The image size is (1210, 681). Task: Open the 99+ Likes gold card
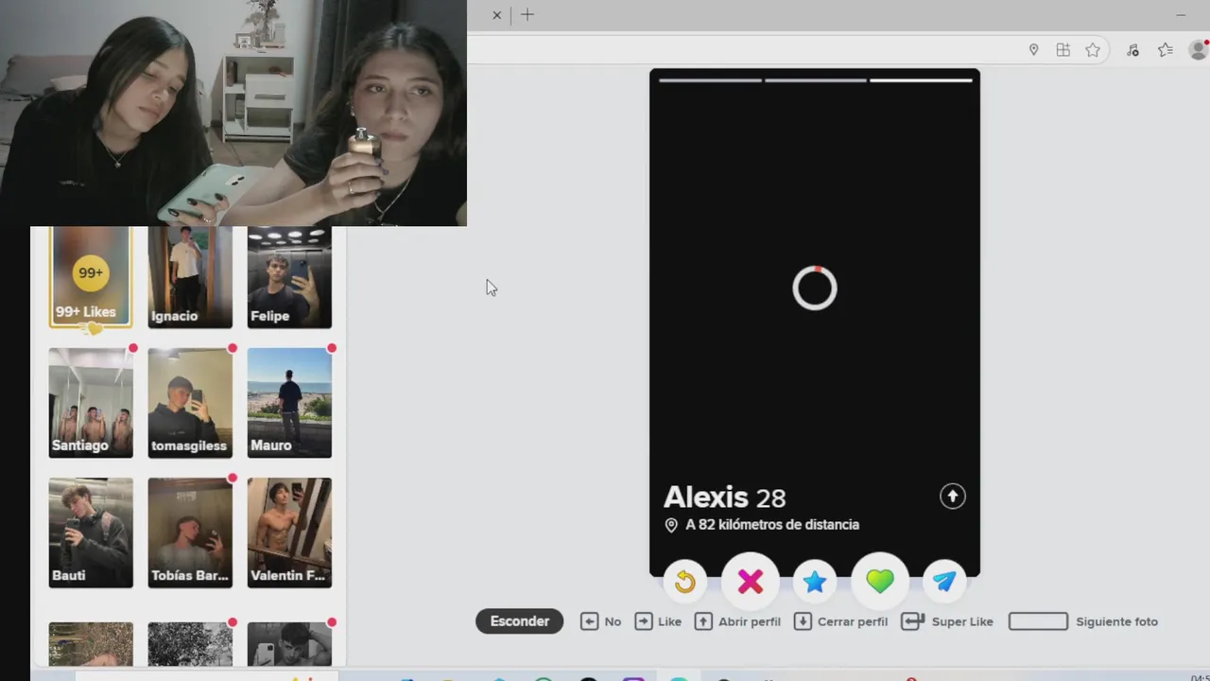click(91, 277)
